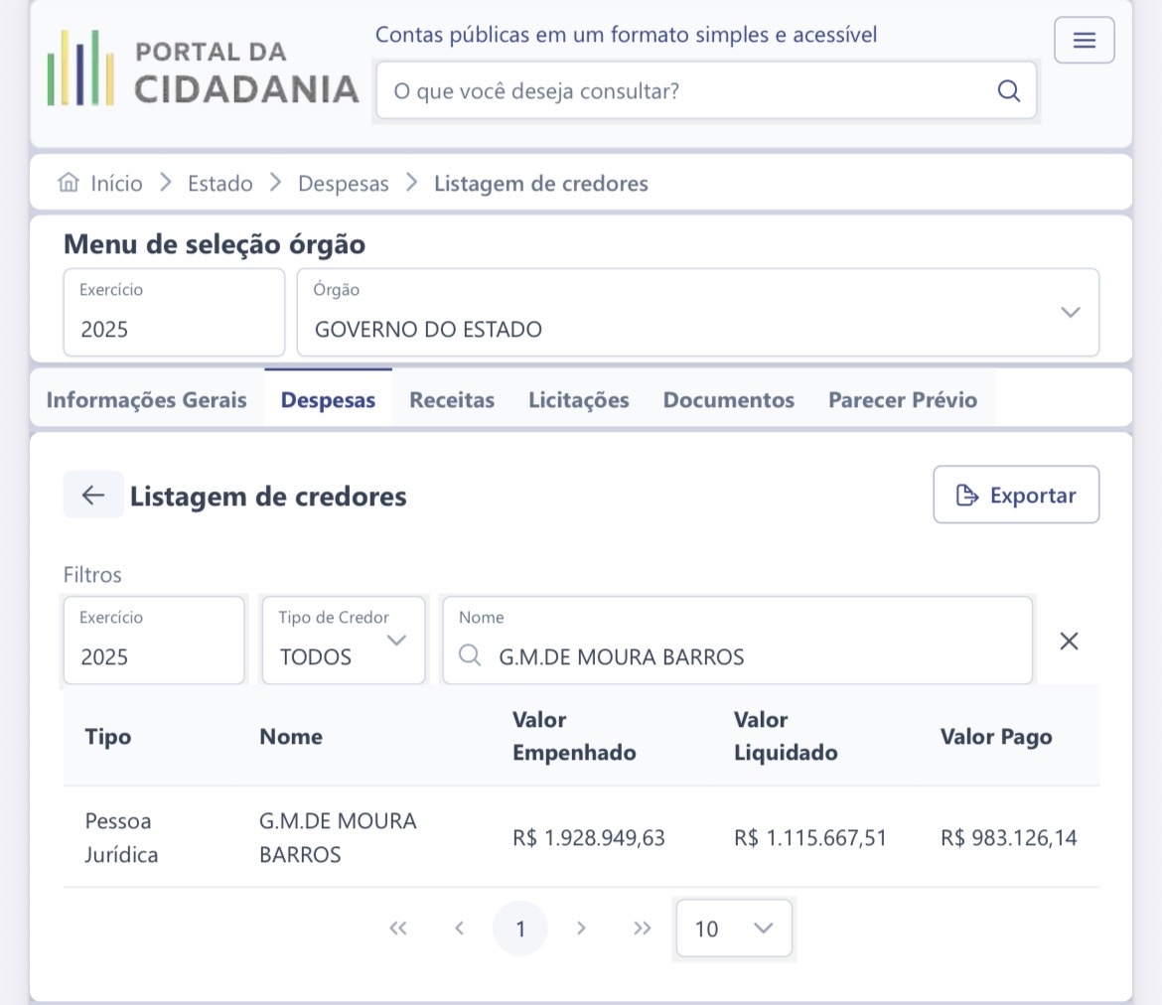
Task: Open the hamburger menu icon
Action: (1084, 41)
